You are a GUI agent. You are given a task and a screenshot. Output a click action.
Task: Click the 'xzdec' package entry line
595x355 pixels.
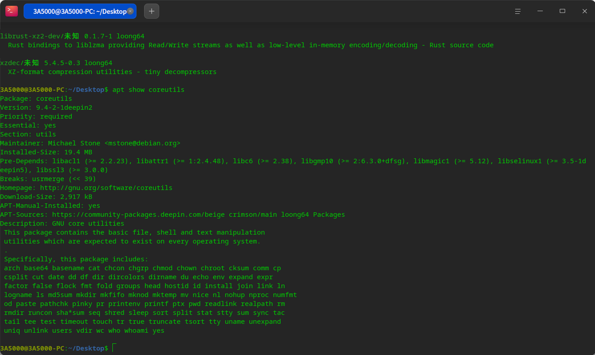click(x=56, y=63)
